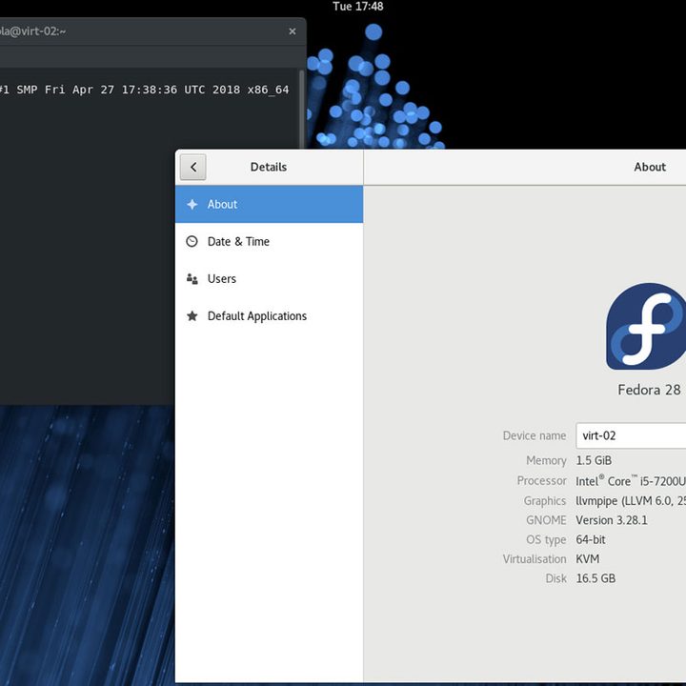Open Default Applications panel
Image resolution: width=686 pixels, height=686 pixels.
click(269, 316)
